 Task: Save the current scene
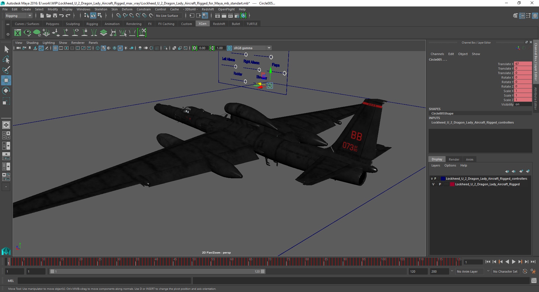click(55, 16)
